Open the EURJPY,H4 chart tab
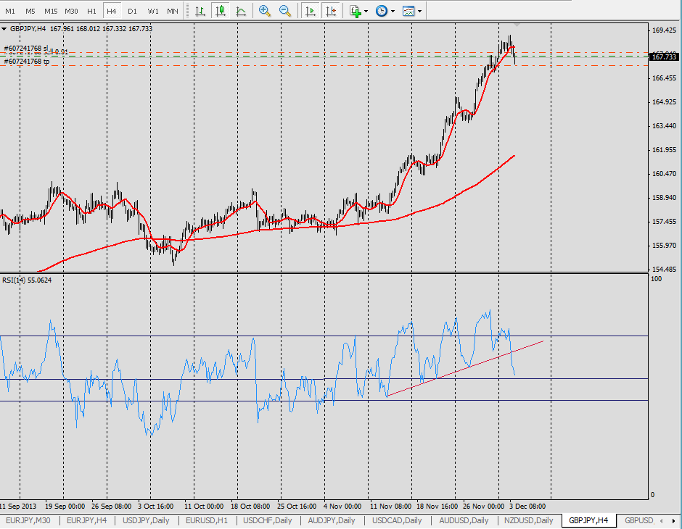Screen dimensions: 682x529 tap(86, 520)
